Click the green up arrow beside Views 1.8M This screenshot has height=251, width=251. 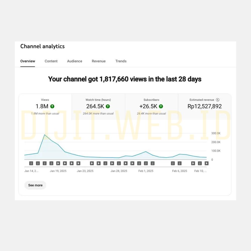(x=52, y=106)
